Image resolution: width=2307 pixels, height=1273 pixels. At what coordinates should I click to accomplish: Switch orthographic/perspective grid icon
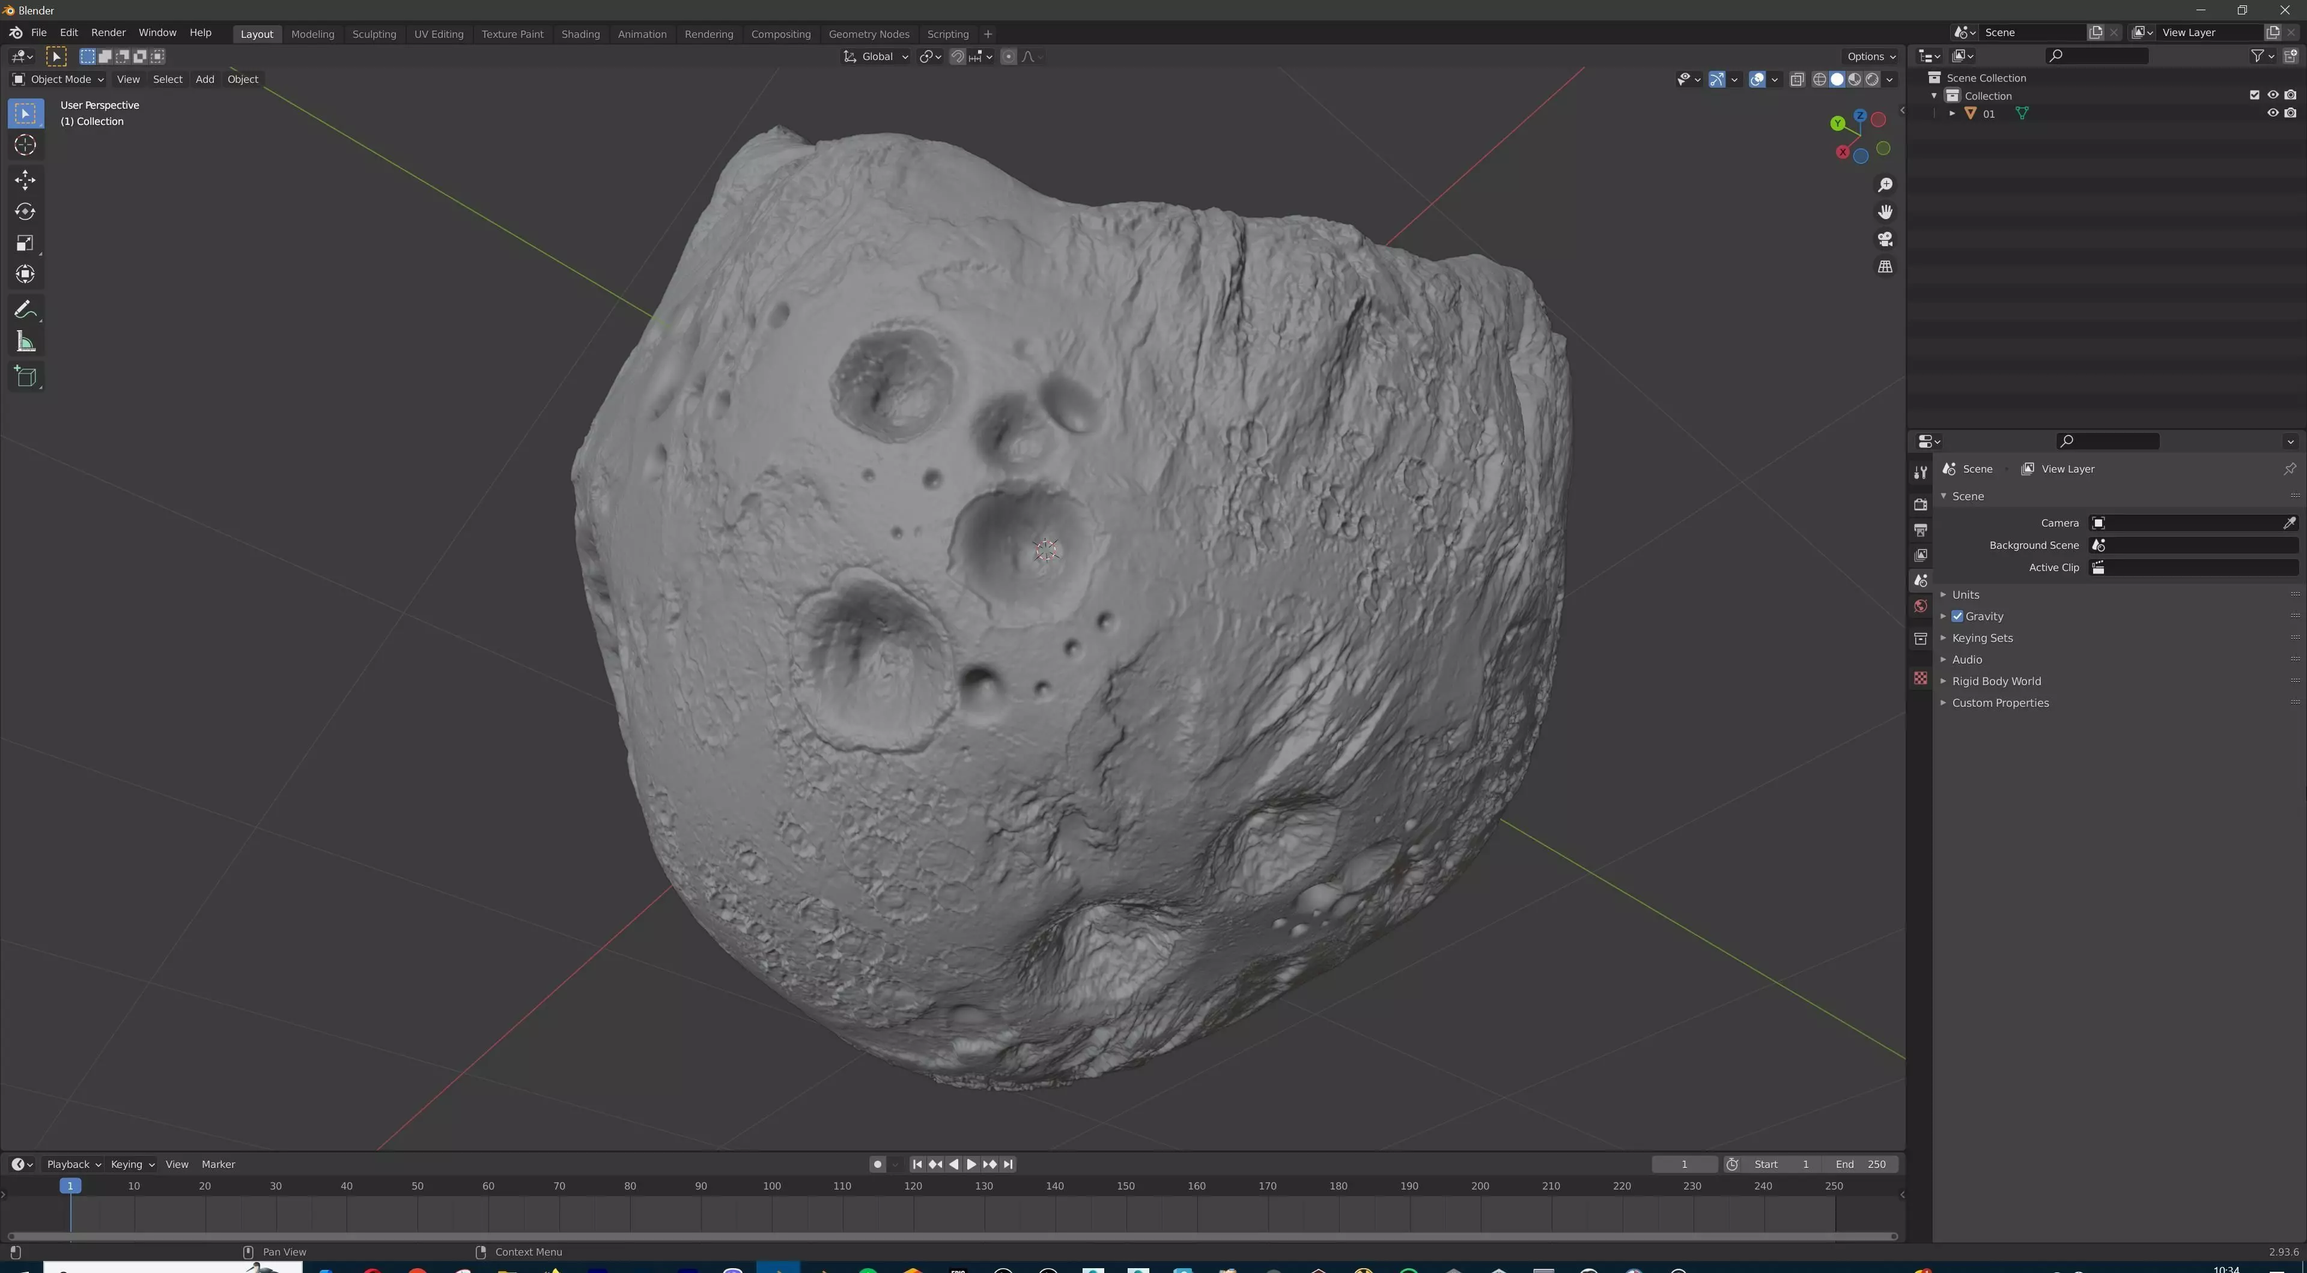click(1885, 267)
